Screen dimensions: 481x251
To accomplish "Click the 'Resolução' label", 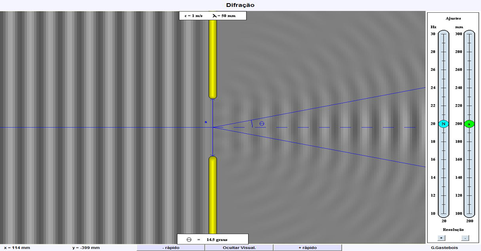I will coord(453,229).
